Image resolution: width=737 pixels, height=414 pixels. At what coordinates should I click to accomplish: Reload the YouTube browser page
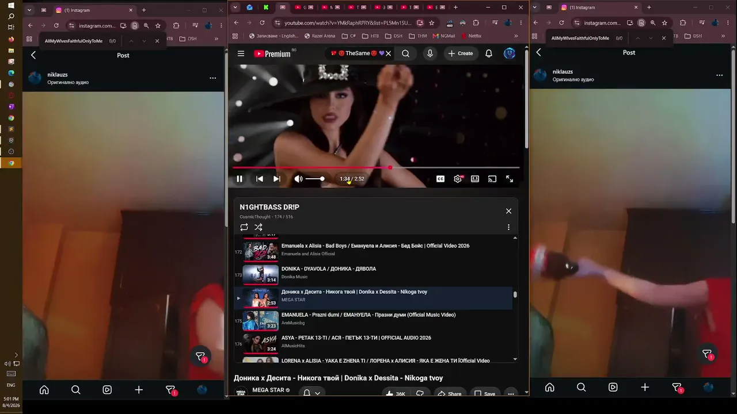262,23
